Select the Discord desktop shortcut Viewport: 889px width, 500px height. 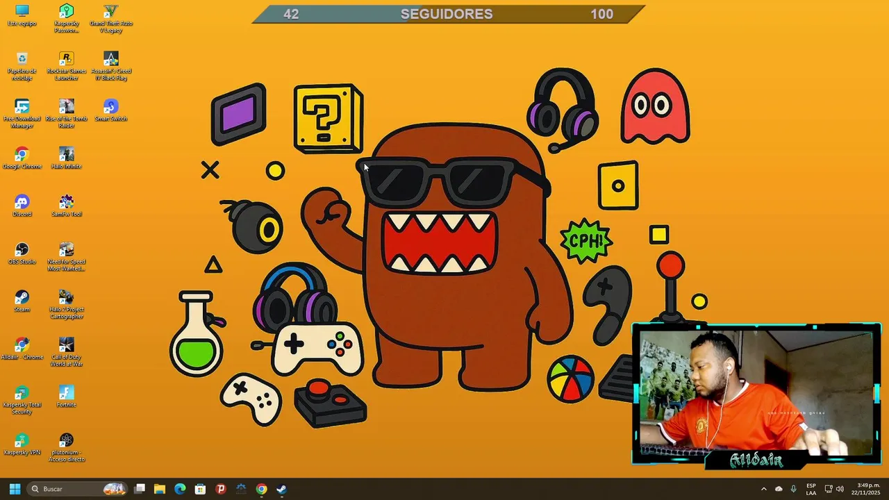click(22, 206)
